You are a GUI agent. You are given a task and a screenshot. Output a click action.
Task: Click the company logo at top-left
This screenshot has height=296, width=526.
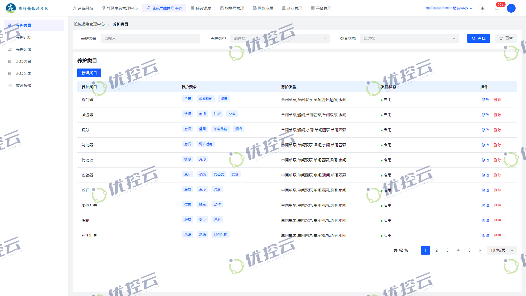point(11,8)
